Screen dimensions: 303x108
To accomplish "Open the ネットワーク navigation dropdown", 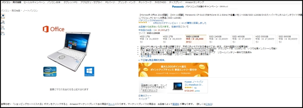I will coord(146,2).
